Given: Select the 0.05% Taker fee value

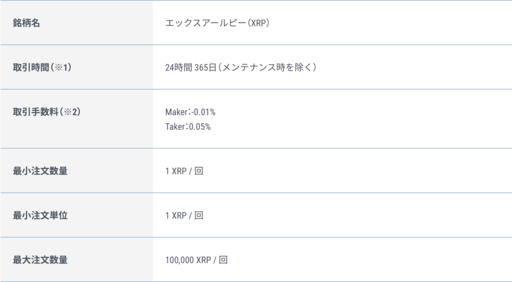Looking at the screenshot, I should point(201,126).
